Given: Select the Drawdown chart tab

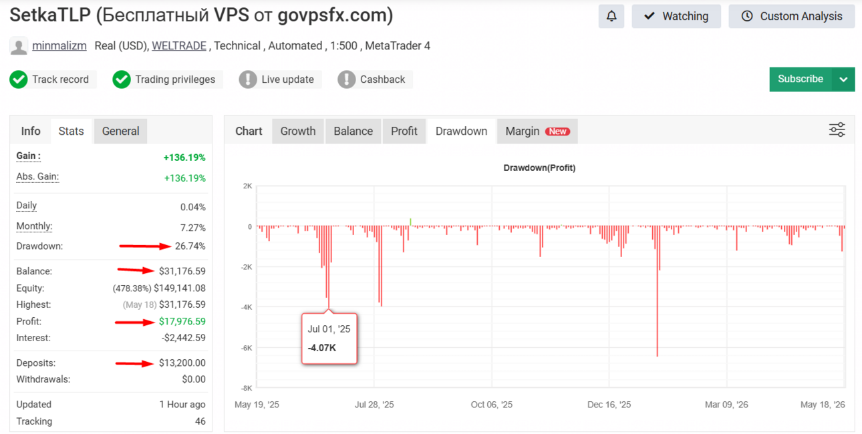Looking at the screenshot, I should click(x=461, y=131).
